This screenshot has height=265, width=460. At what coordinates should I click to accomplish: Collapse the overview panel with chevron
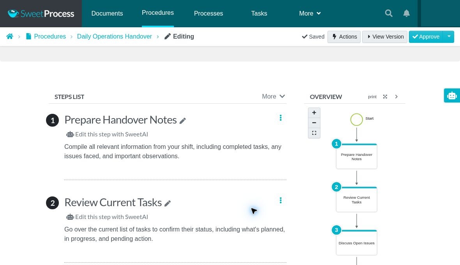point(396,97)
